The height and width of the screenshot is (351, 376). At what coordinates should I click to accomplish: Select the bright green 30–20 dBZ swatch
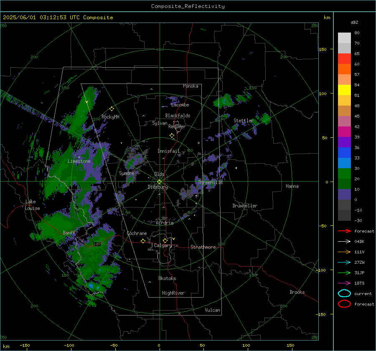(344, 173)
